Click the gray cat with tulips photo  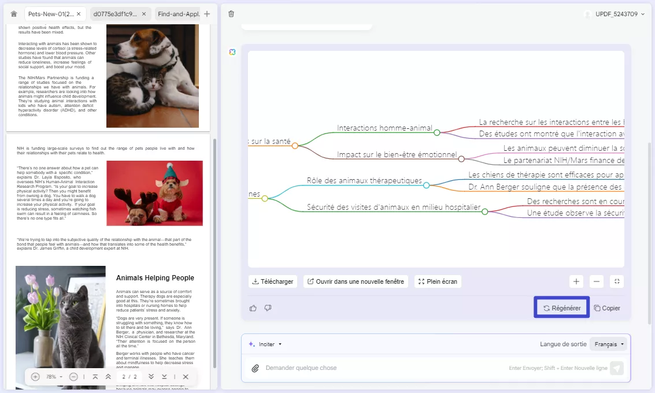tap(61, 328)
